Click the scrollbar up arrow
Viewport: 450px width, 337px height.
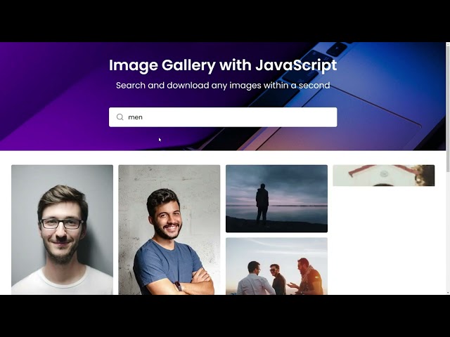tap(448, 44)
